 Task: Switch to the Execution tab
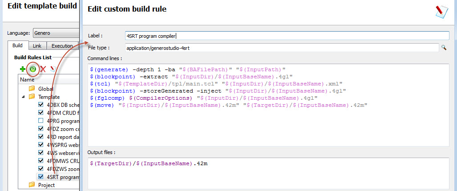tap(62, 46)
